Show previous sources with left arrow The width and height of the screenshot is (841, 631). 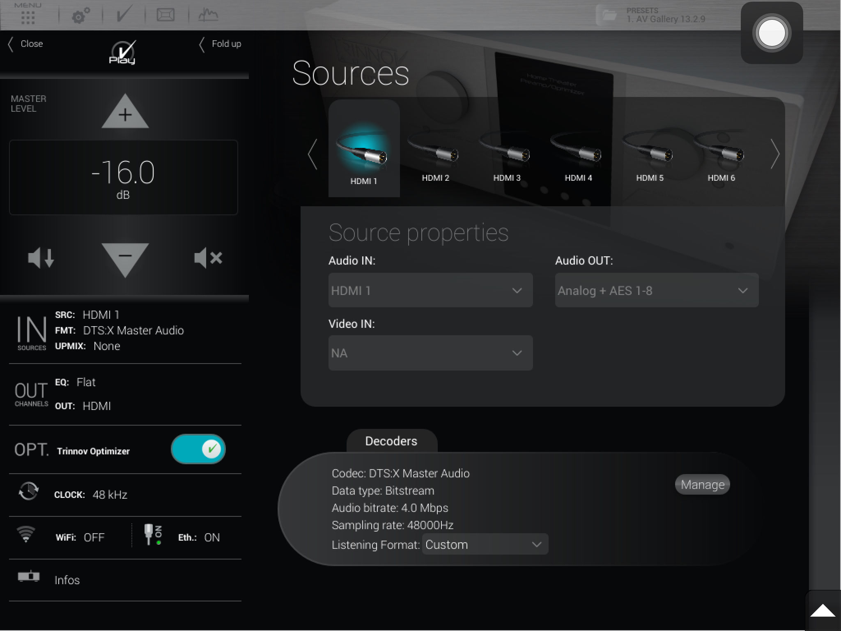coord(313,154)
